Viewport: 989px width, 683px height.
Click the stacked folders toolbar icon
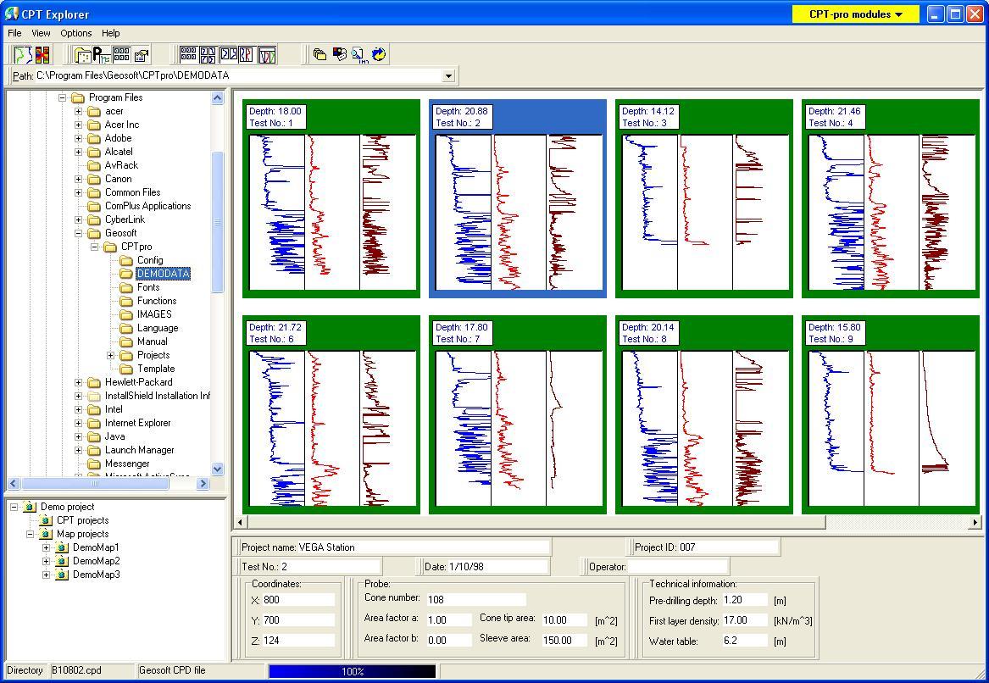319,55
